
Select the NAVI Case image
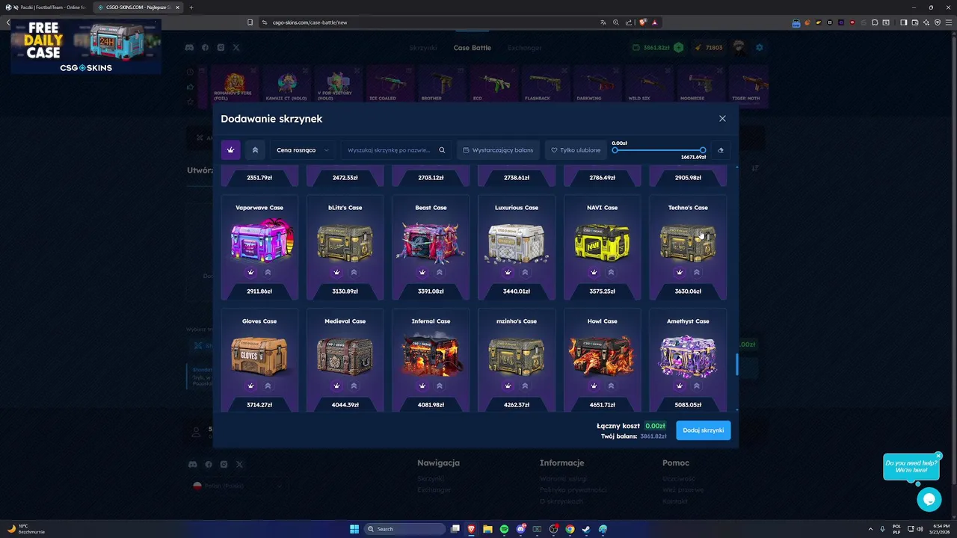602,242
